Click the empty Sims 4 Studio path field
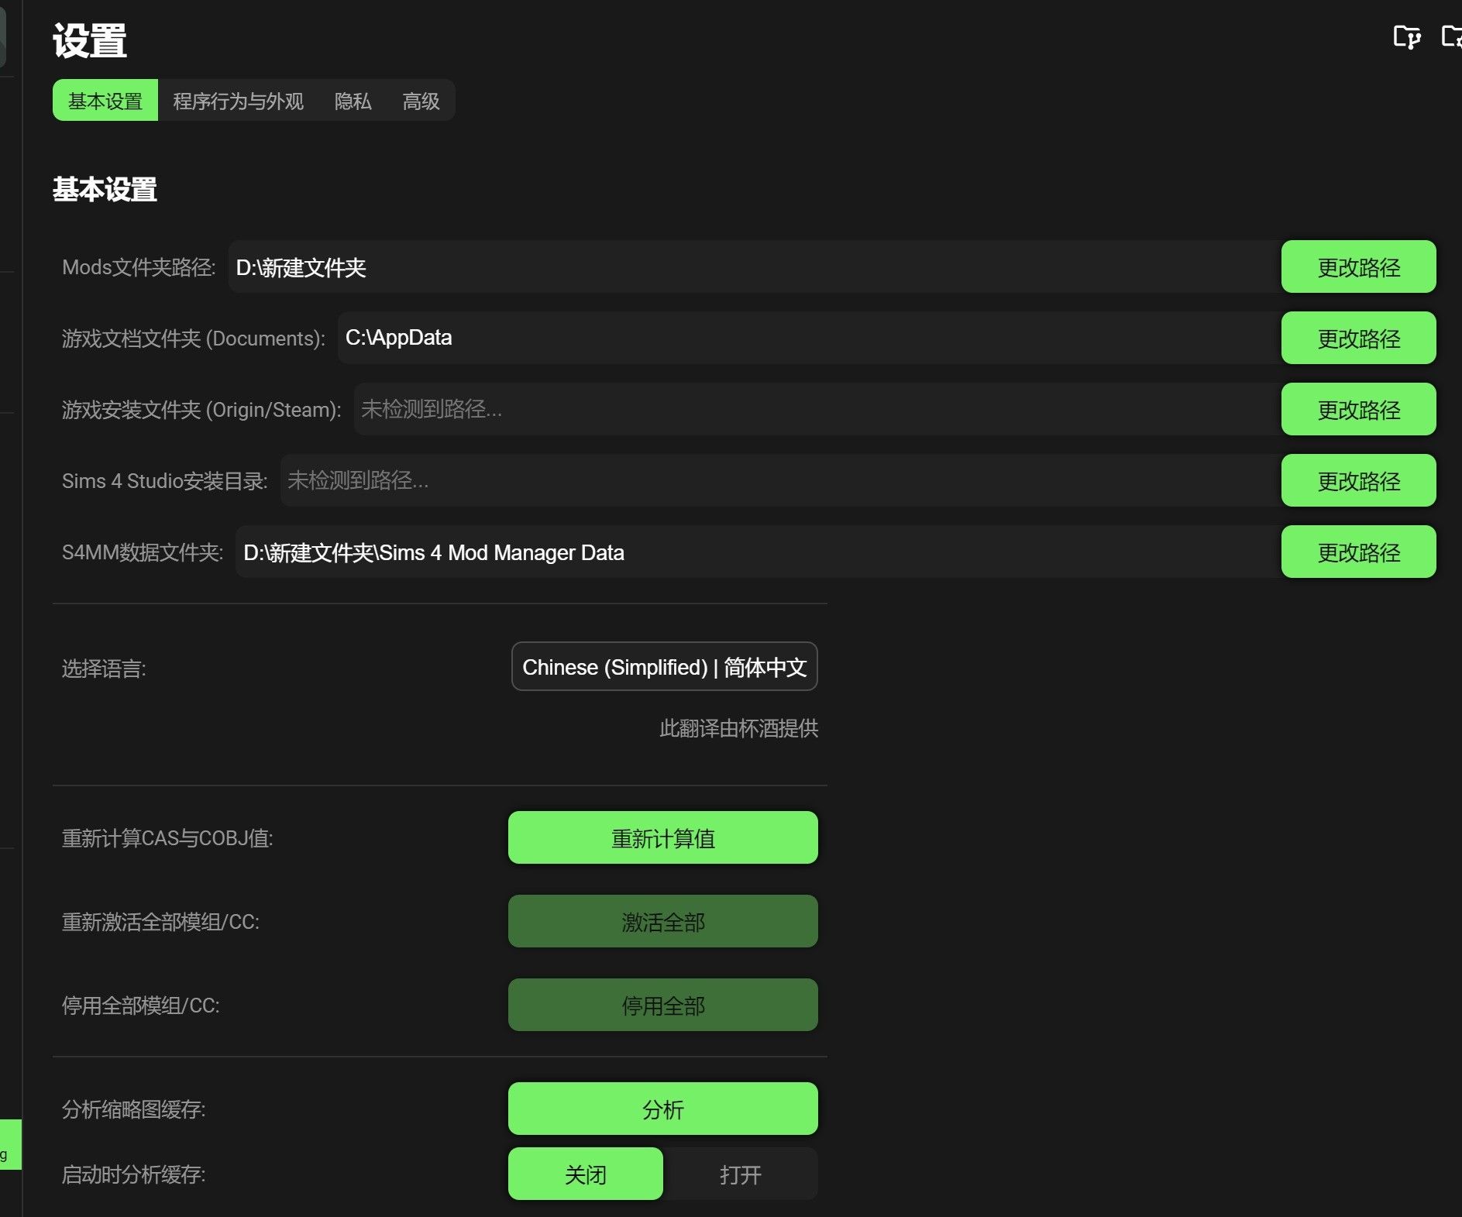 780,481
